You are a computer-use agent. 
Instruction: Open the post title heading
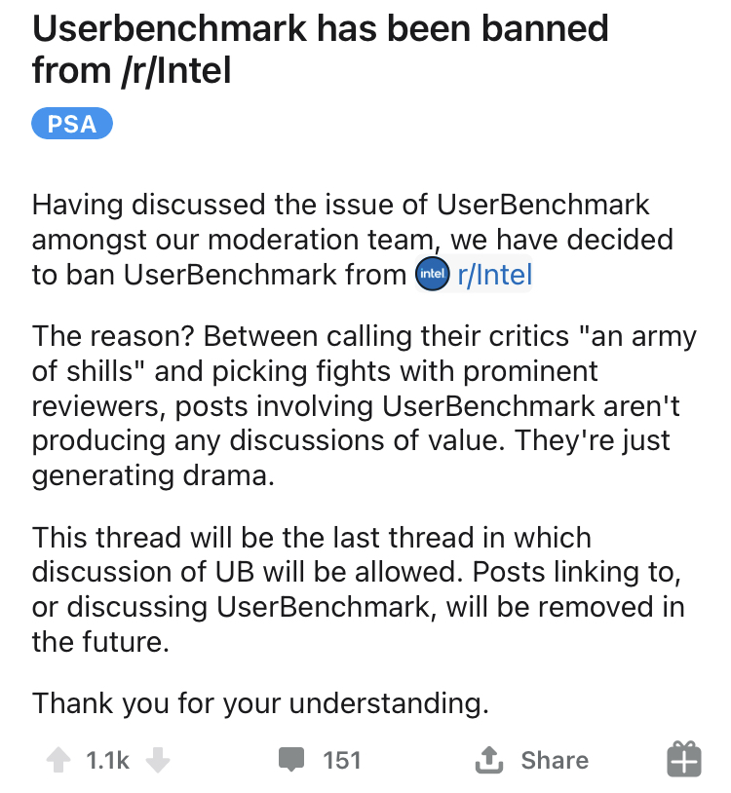320,49
